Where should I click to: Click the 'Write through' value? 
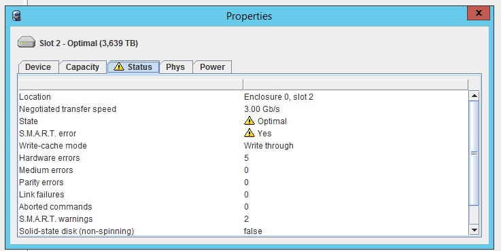pyautogui.click(x=269, y=146)
